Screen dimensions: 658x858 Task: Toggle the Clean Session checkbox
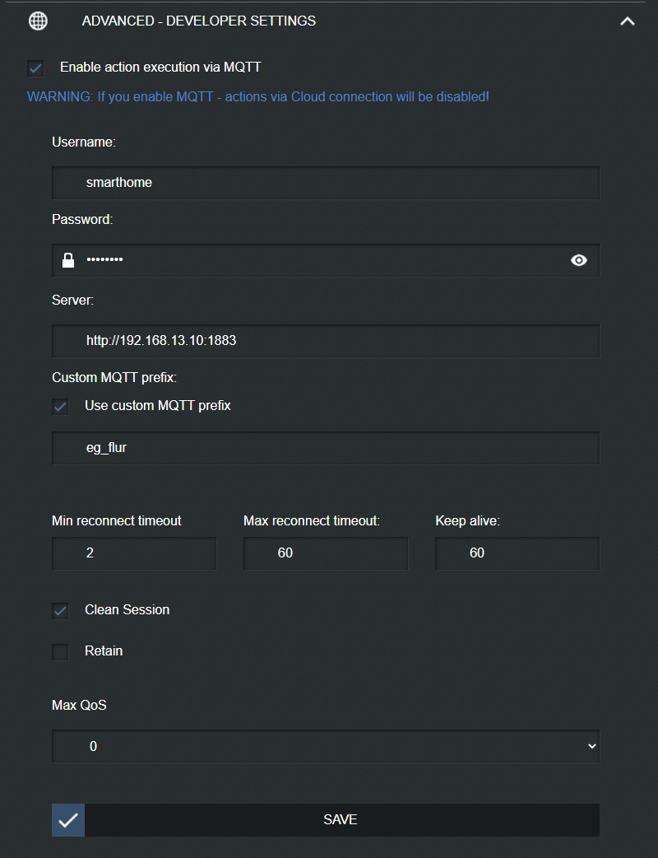60,611
